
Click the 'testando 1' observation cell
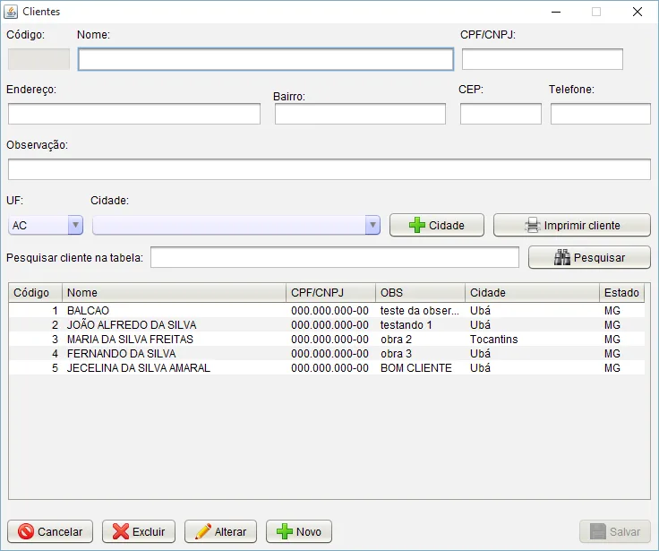[420, 324]
